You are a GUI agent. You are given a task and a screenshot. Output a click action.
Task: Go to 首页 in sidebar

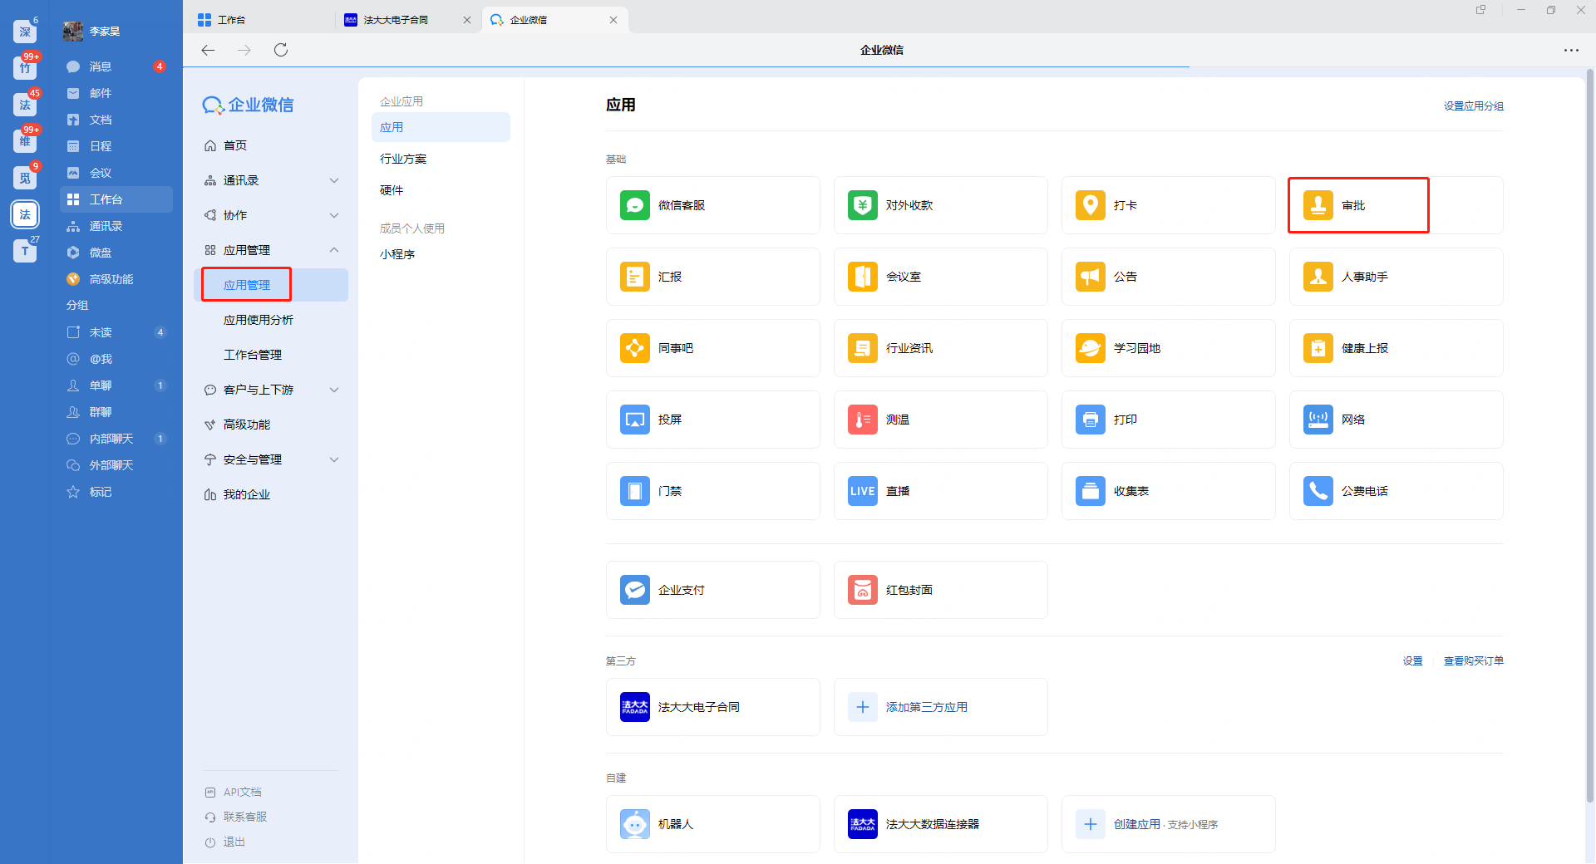[235, 145]
